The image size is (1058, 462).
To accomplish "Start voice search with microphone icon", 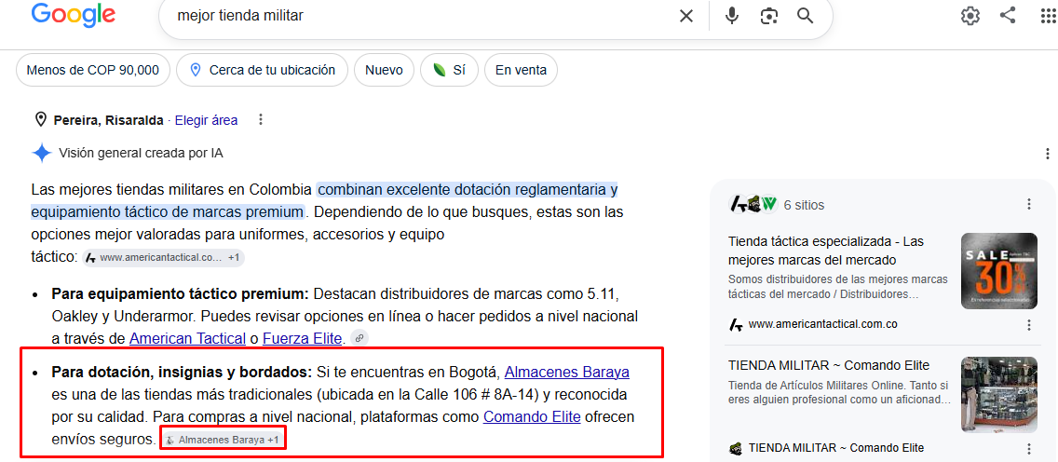I will (732, 16).
